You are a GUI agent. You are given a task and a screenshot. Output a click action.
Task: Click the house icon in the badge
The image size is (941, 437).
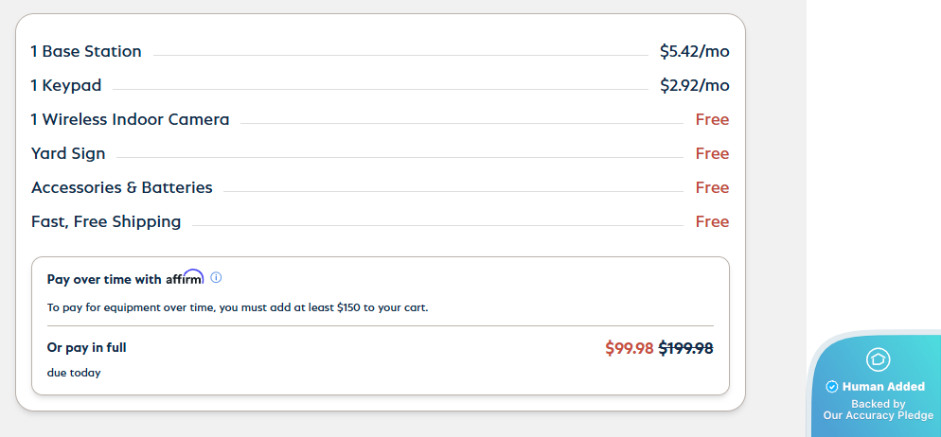878,359
